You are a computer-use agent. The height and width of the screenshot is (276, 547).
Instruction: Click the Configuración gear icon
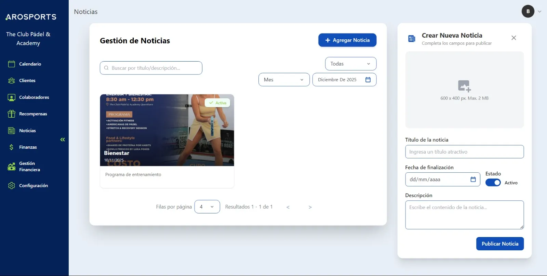(x=12, y=185)
